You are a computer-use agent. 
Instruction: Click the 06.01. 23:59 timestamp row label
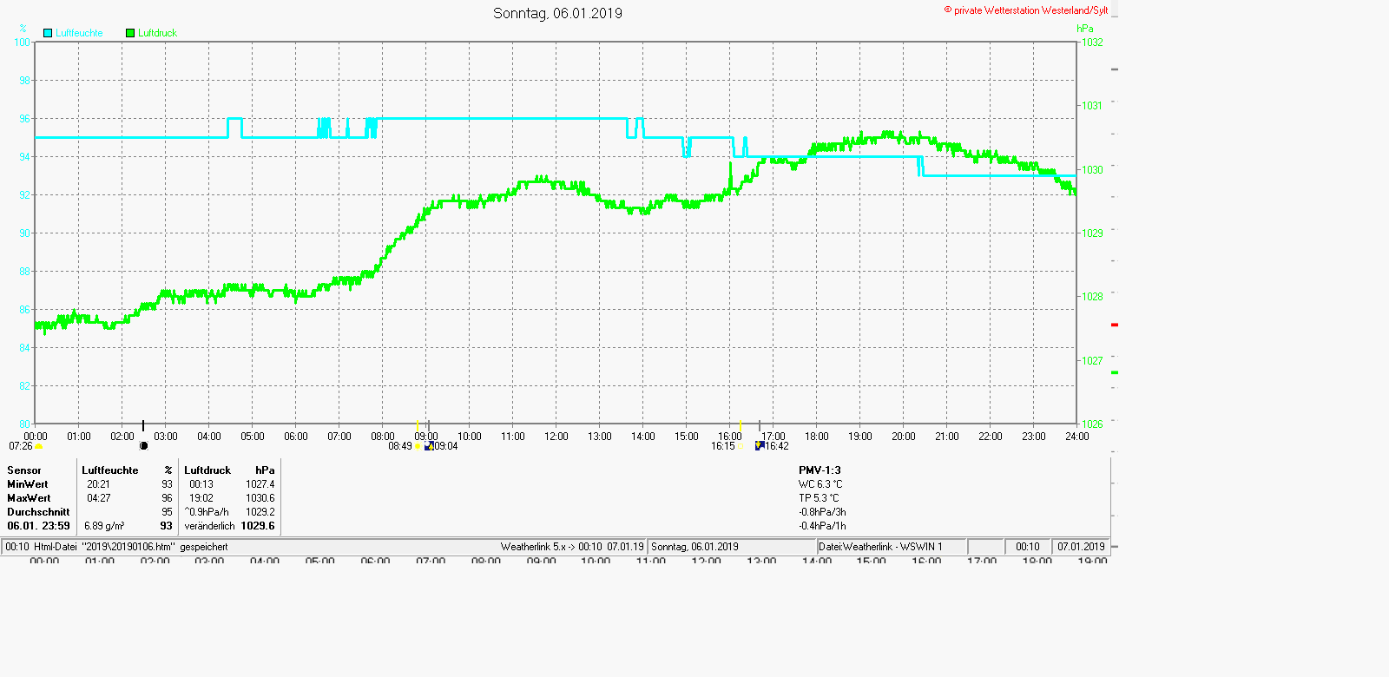38,526
